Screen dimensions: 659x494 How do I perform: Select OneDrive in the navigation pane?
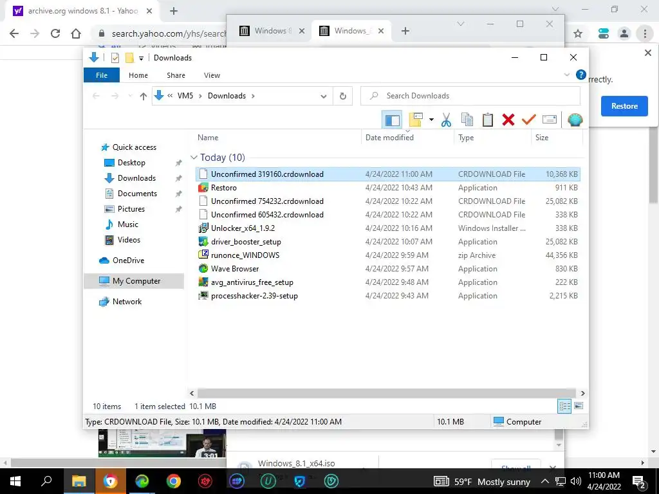tap(128, 261)
